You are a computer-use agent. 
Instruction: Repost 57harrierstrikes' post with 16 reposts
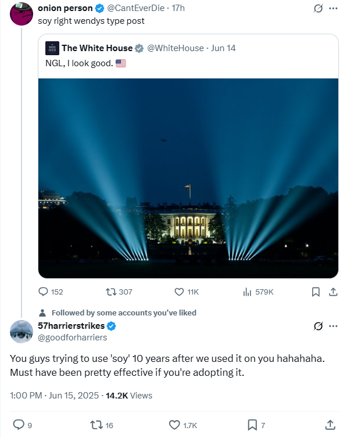pos(102,425)
